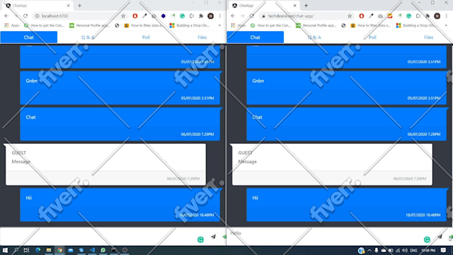Click the Opera extension icon in localhost window
The image size is (453, 255).
135,16
